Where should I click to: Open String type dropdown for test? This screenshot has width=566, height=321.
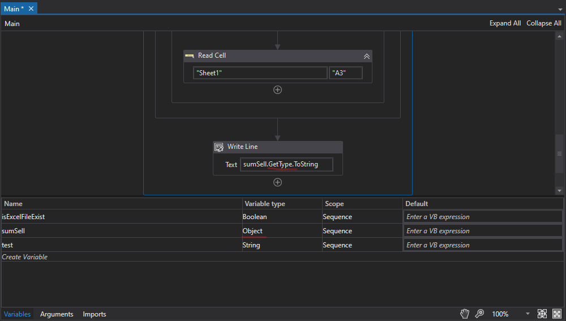(x=282, y=245)
